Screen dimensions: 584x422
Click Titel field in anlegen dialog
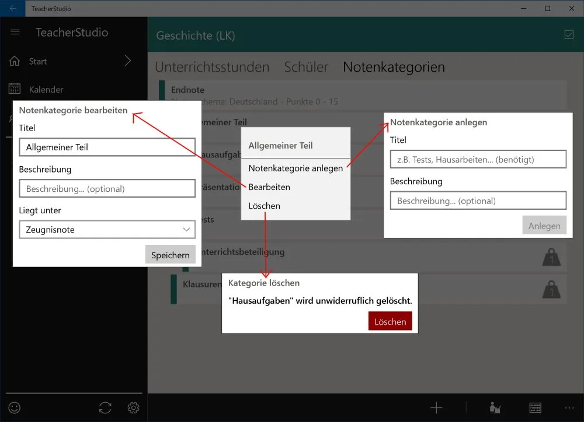click(478, 159)
